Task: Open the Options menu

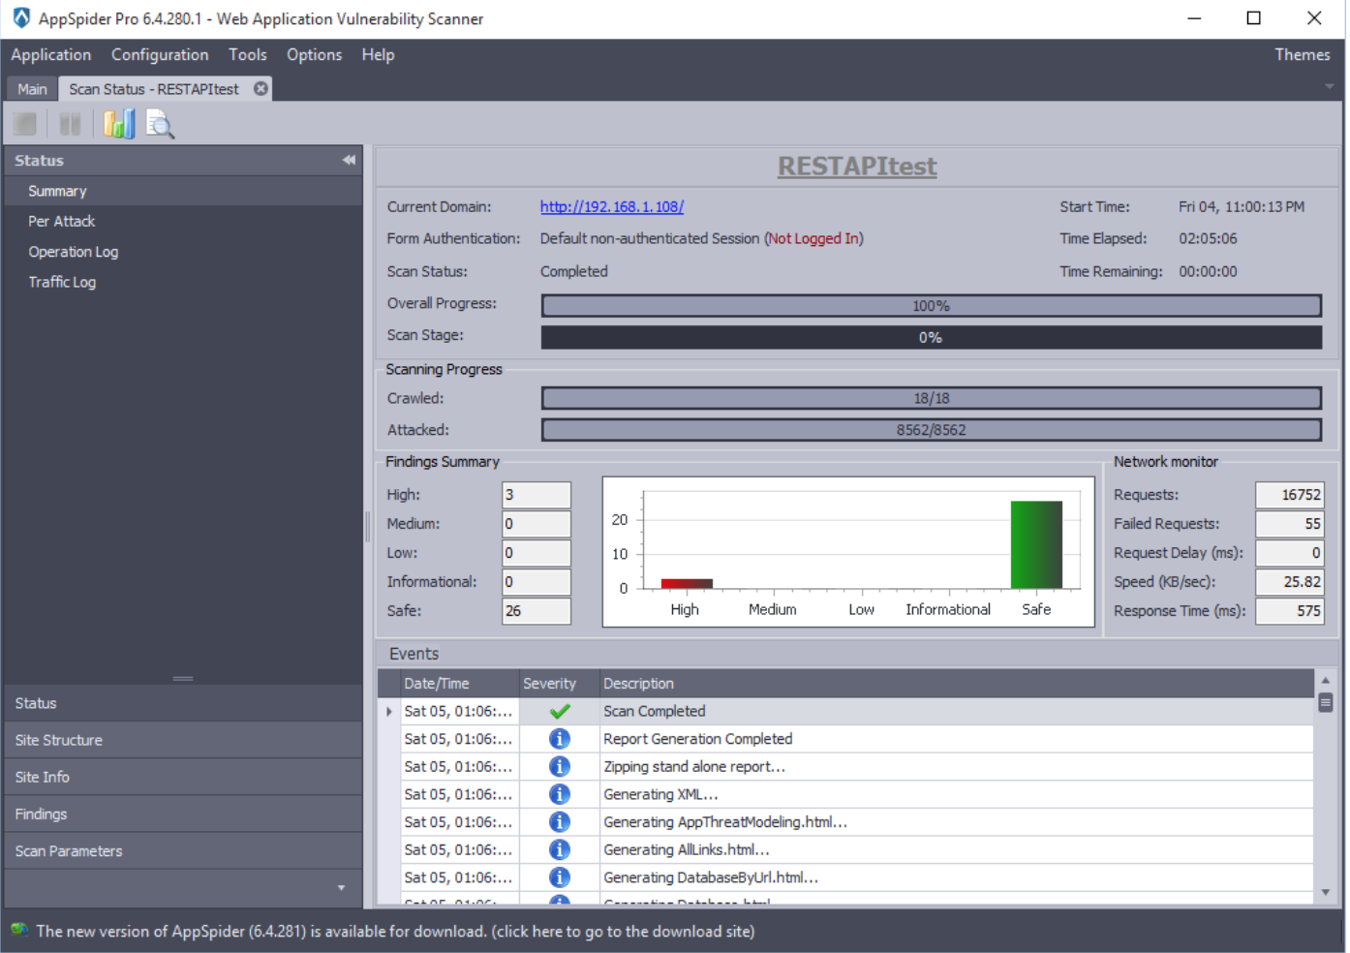Action: [x=314, y=55]
